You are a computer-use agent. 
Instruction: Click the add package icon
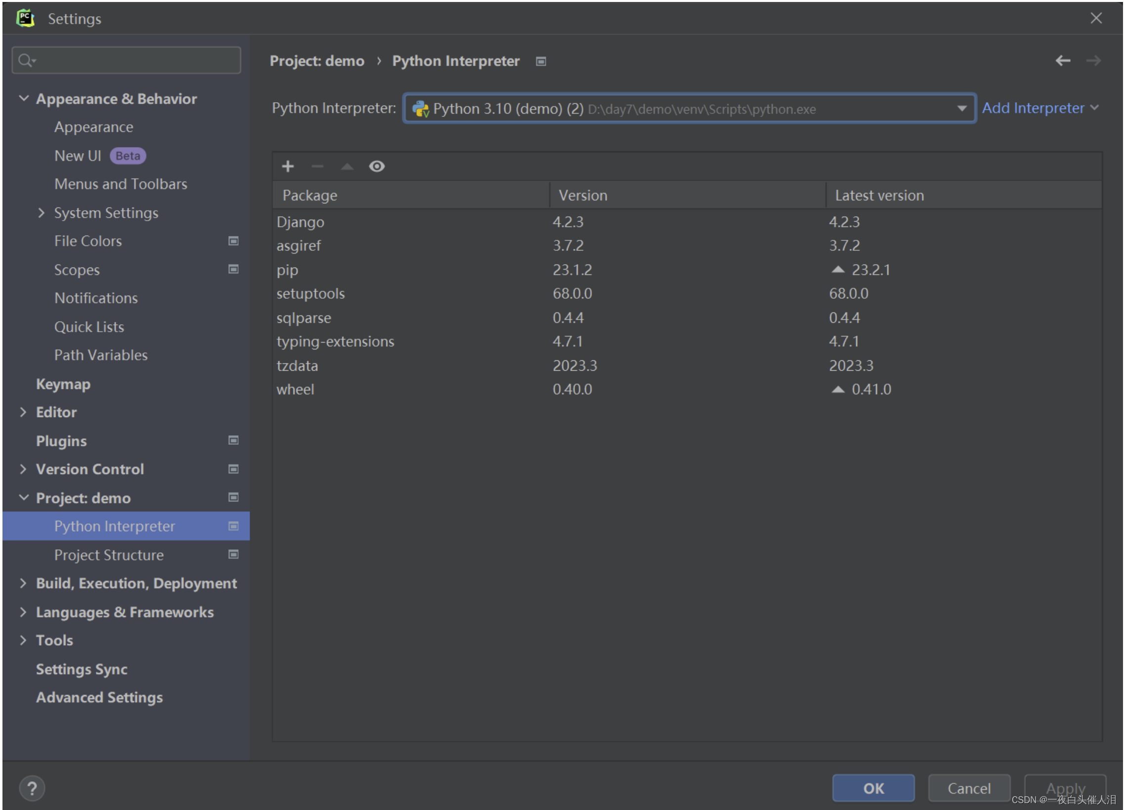pos(287,166)
